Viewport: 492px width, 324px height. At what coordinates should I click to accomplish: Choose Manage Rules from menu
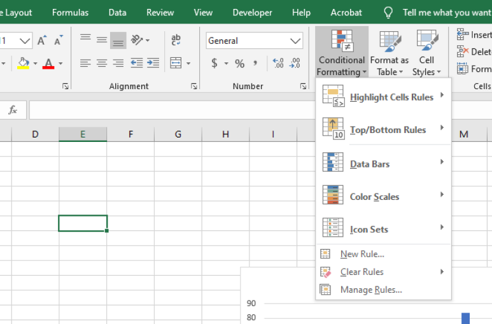pos(383,290)
